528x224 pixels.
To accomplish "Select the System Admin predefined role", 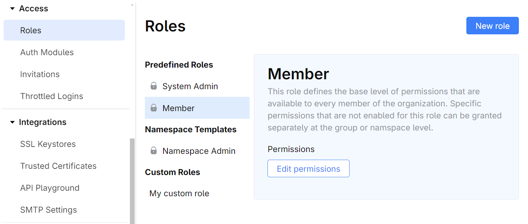I will (190, 86).
